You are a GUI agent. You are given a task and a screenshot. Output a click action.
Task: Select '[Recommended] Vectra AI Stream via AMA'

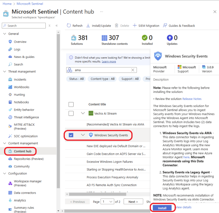(x=107, y=124)
